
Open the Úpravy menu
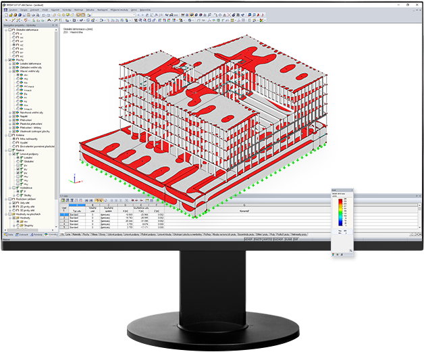pos(24,10)
